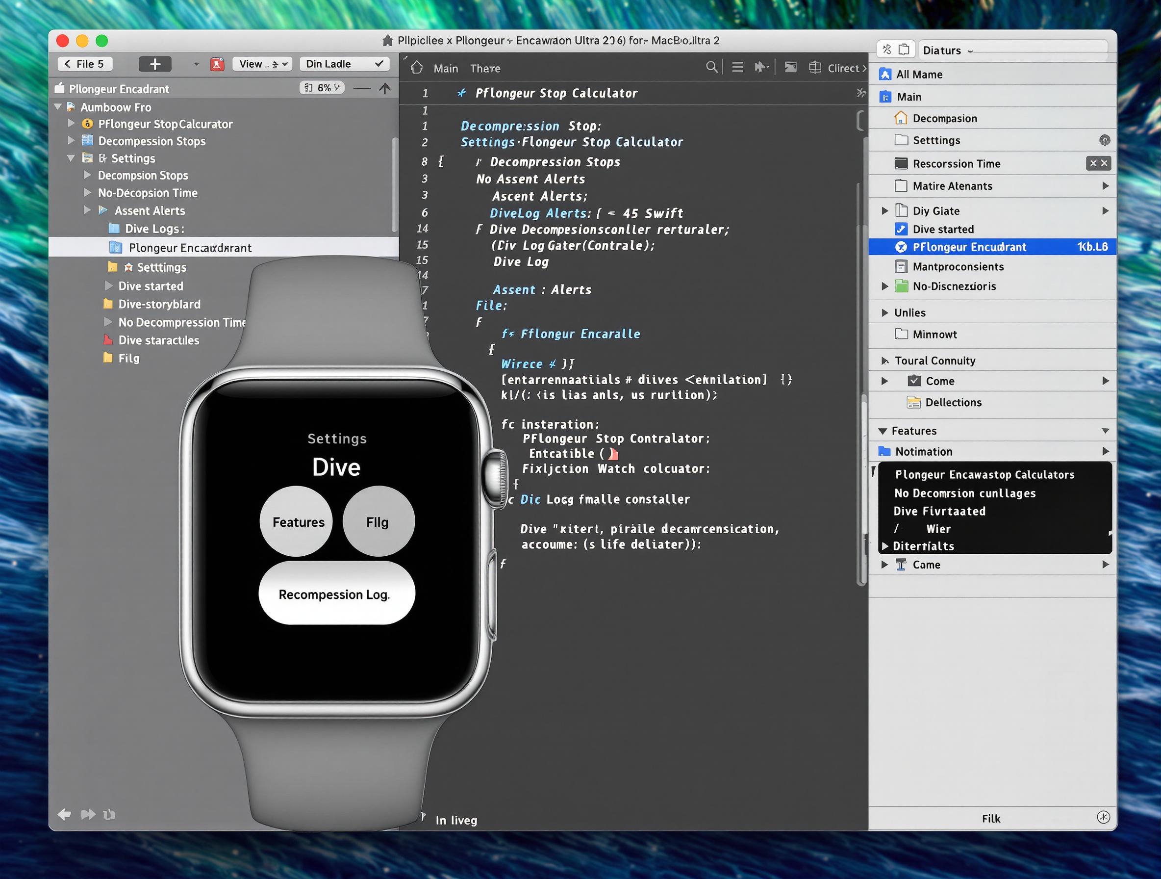Collapse the Aumboow Fro project tree
Image resolution: width=1161 pixels, height=879 pixels.
[x=59, y=106]
